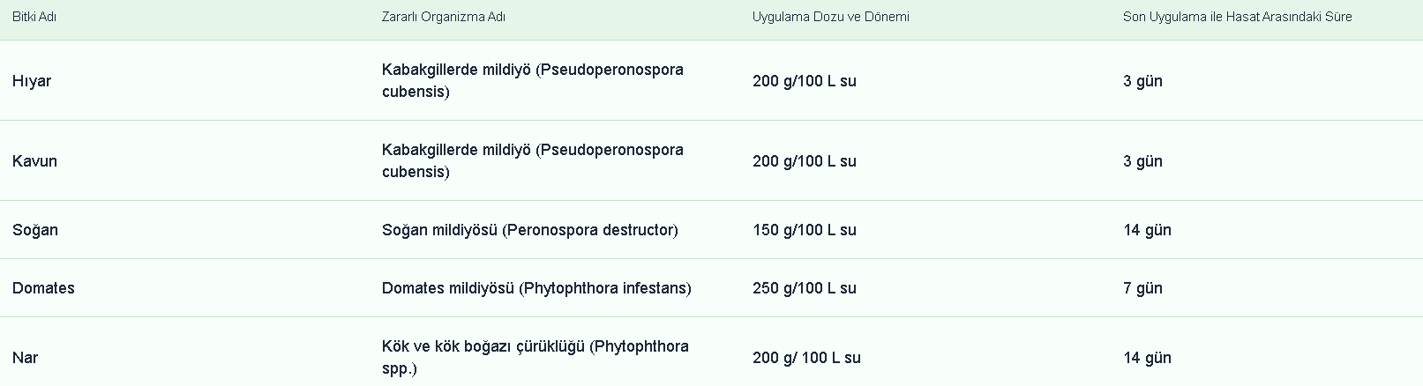Select the 'Nar' plant name cell
Image resolution: width=1423 pixels, height=386 pixels.
coord(25,358)
